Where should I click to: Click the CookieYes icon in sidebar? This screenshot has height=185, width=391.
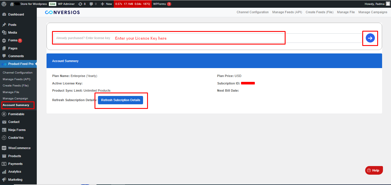point(4,138)
